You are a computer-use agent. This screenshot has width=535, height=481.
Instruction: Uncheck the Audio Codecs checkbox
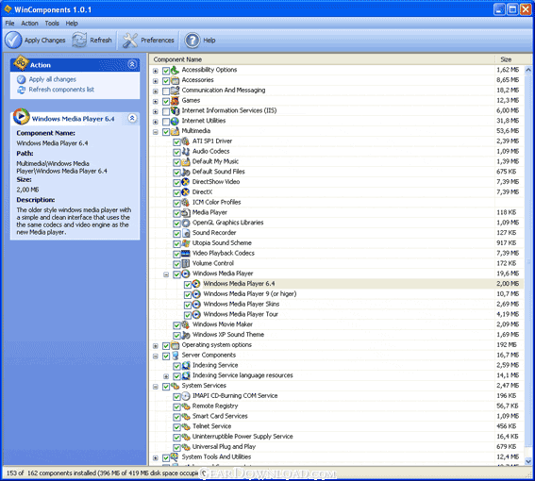176,152
